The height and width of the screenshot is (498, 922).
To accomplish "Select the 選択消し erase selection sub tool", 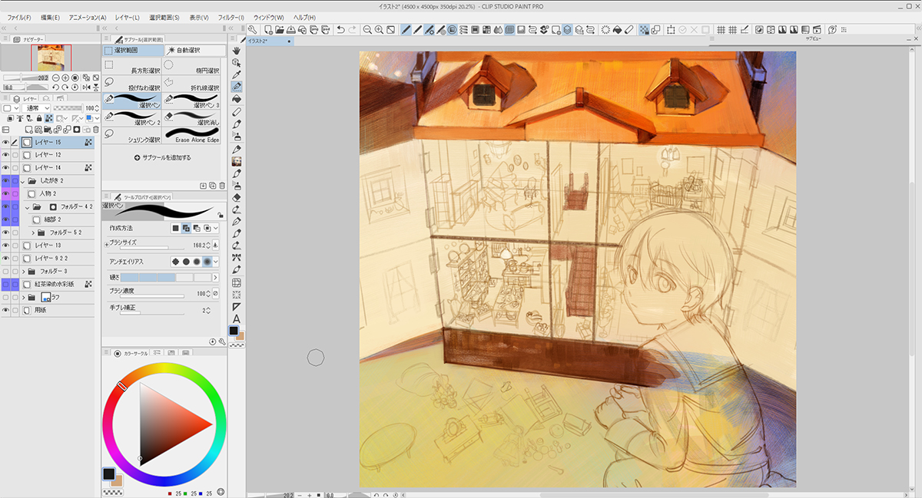I will point(194,117).
